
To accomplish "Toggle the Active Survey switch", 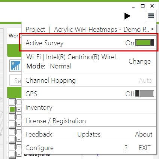I will (x=145, y=43).
